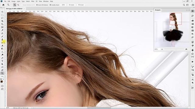Select the Eraser tool
Image resolution: width=195 pixels, height=109 pixels.
[x=2, y=46]
